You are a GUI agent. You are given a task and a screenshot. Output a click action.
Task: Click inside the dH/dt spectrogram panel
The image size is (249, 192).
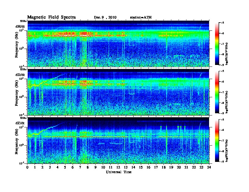118,44
